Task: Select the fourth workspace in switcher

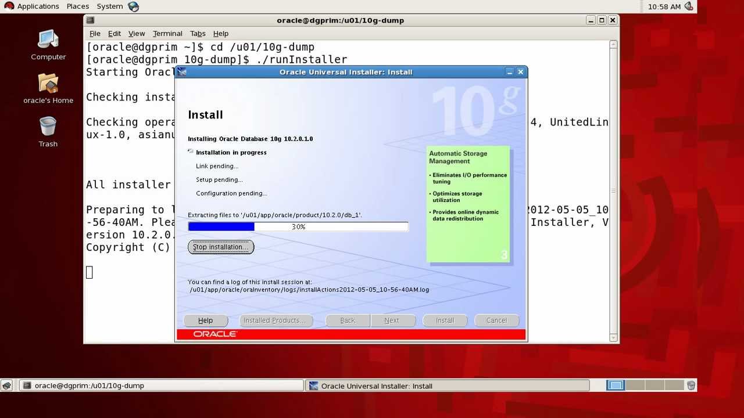Action: 674,385
